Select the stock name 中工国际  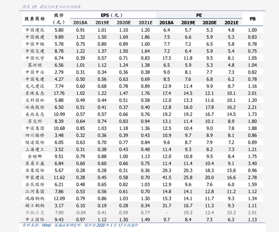click(x=35, y=219)
